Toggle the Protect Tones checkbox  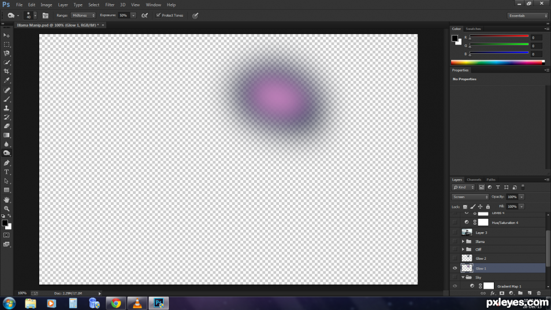tap(158, 16)
